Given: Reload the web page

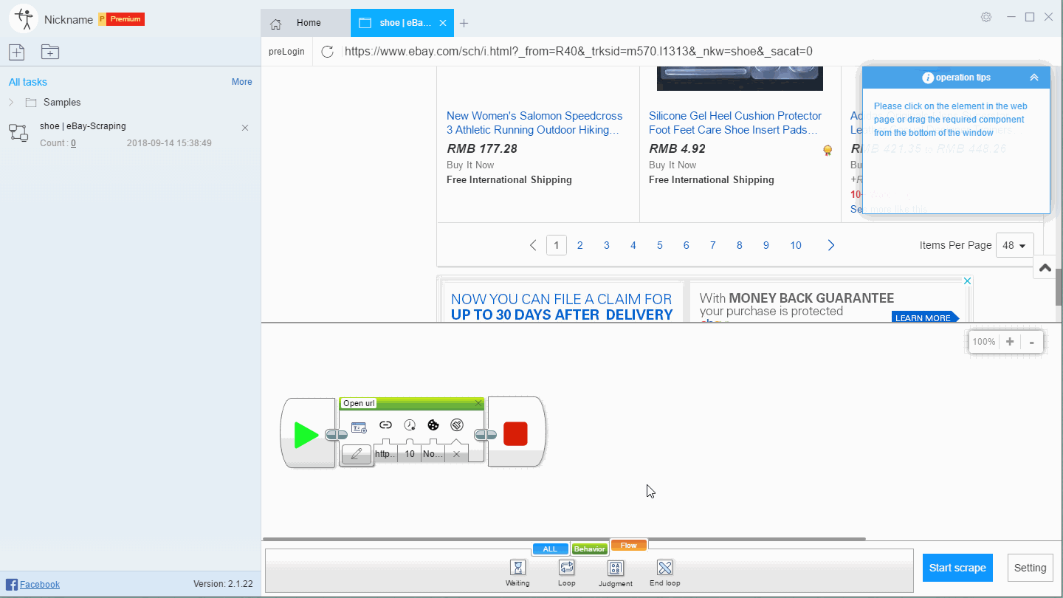Looking at the screenshot, I should click(x=328, y=51).
